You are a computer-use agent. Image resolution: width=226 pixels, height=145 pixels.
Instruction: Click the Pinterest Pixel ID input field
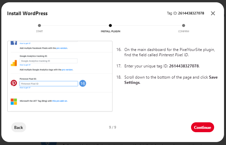[x=49, y=84]
